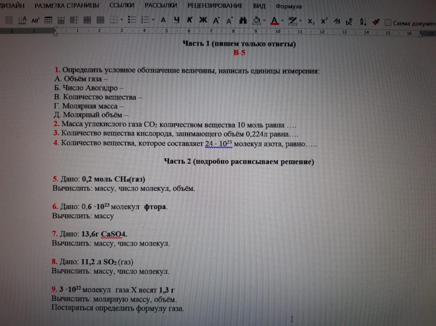Open the numbered list dropdown arrow
This screenshot has width=436, height=326.
coord(153,20)
